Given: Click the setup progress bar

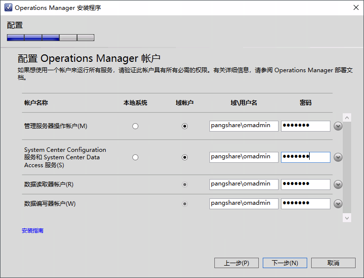Looking at the screenshot, I should tap(50, 38).
